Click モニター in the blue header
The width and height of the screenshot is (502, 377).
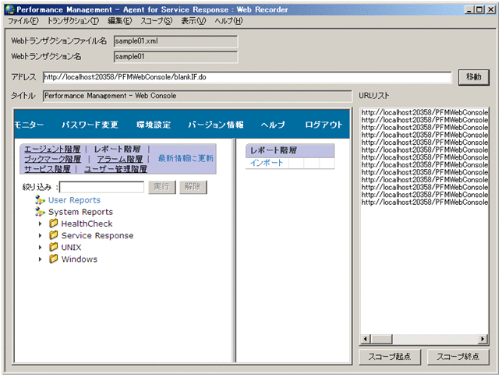point(29,125)
